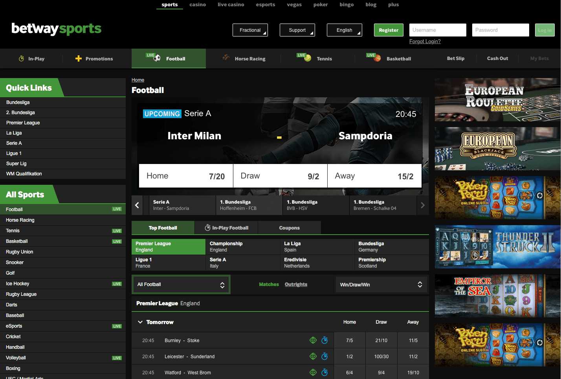Viewport: 561px width, 379px height.
Task: Choose Premiership Scotland in the league grid
Action: coord(392,263)
